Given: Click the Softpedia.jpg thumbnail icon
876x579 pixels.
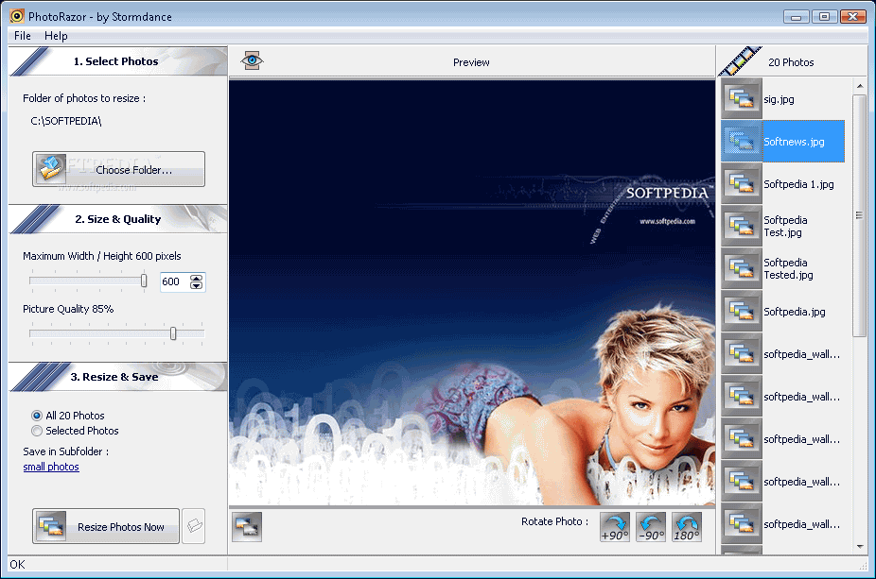Looking at the screenshot, I should pos(742,311).
